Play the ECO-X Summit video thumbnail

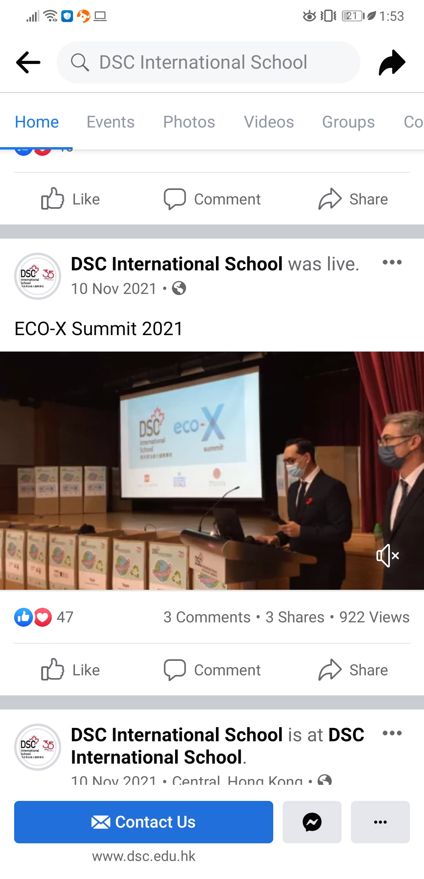click(212, 471)
